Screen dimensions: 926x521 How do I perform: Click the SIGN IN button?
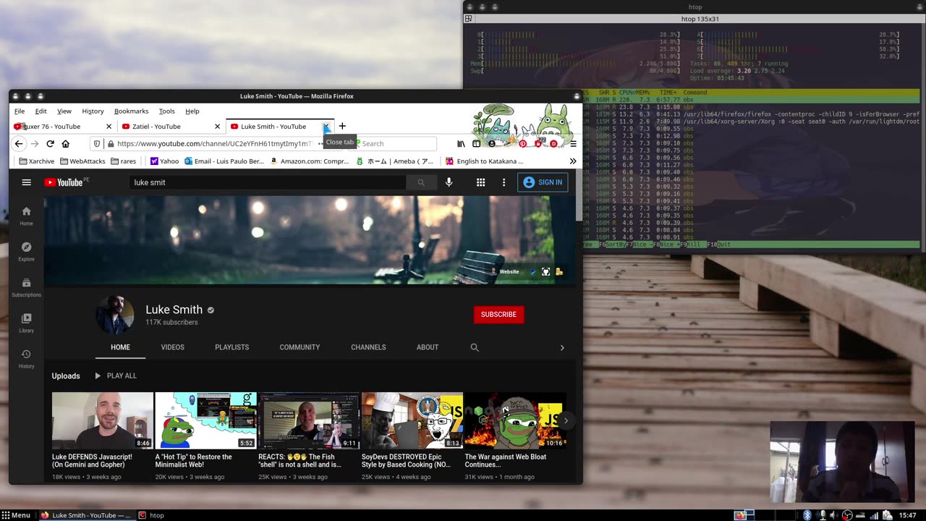point(543,182)
